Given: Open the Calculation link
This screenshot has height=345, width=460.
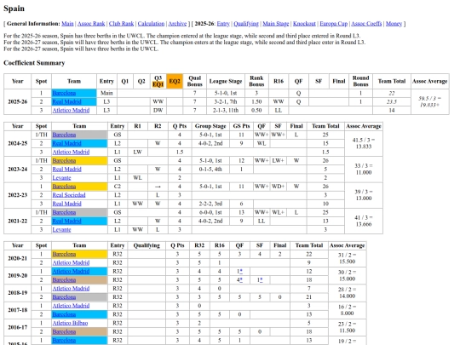Looking at the screenshot, I should pos(151,24).
